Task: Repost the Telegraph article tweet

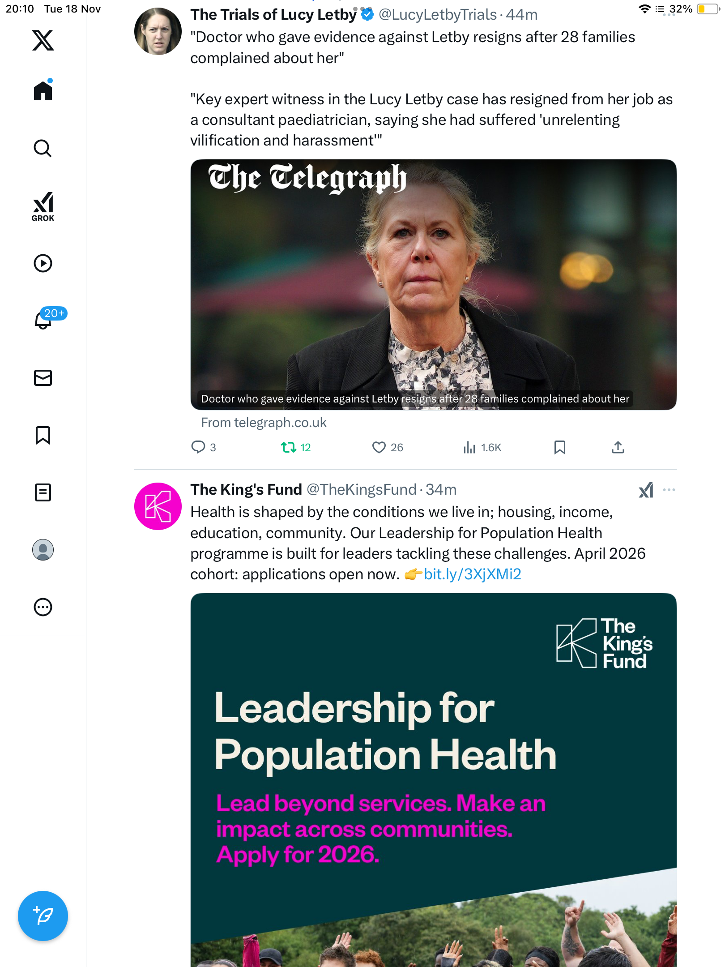Action: [289, 447]
